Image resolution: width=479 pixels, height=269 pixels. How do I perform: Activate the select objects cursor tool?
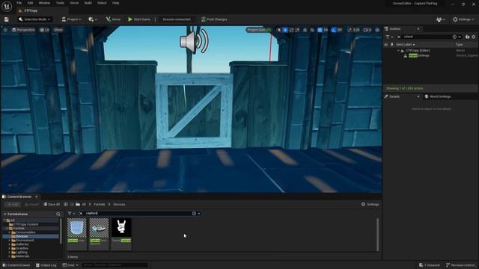[279, 30]
